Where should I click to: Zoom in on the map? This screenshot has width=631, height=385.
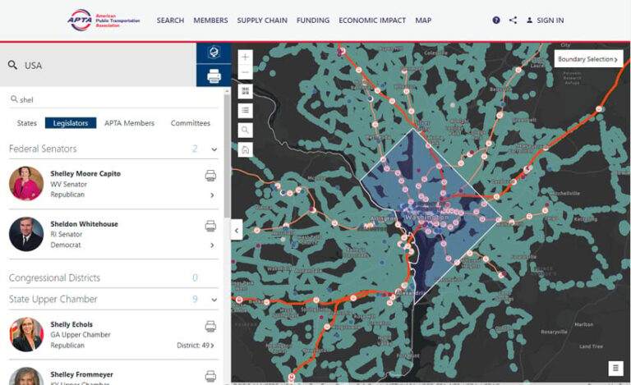tap(245, 57)
